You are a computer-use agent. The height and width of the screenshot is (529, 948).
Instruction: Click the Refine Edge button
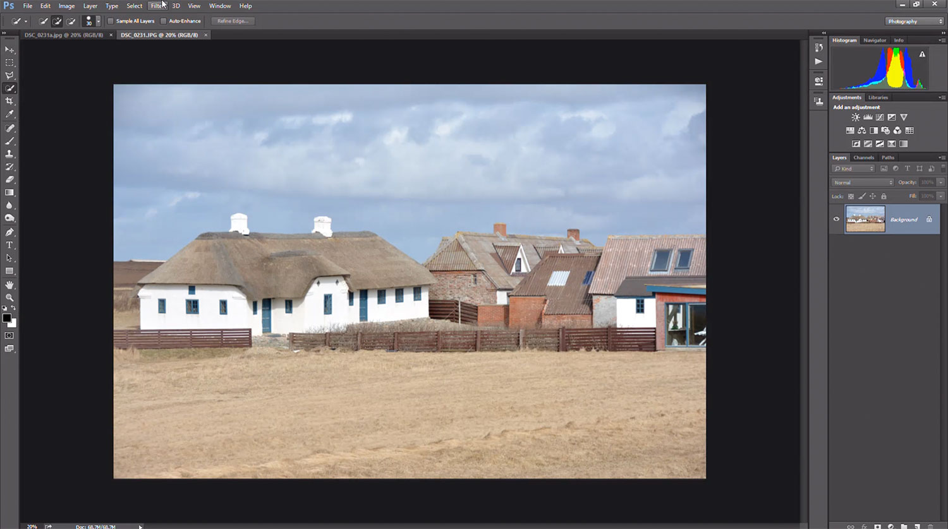(233, 21)
